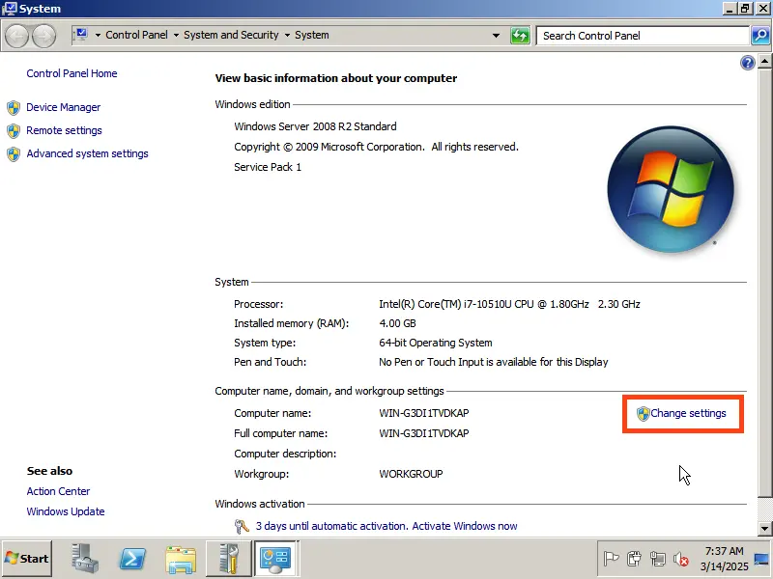Click Change settings for computer name
This screenshot has height=579, width=773.
(687, 413)
